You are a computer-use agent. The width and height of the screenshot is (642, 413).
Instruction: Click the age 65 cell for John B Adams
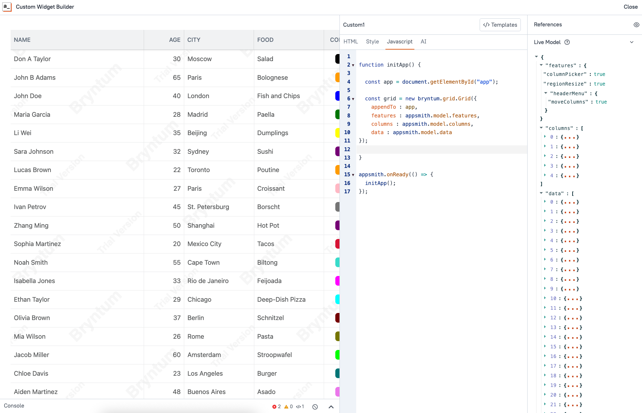pos(164,78)
